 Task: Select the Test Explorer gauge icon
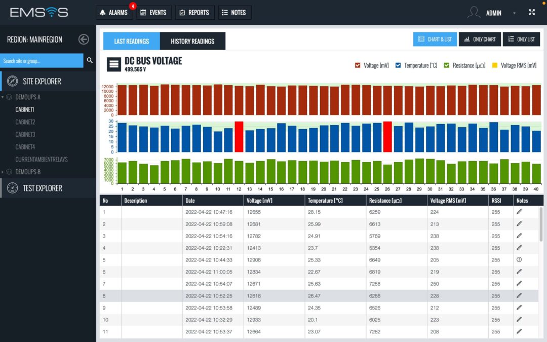click(12, 188)
